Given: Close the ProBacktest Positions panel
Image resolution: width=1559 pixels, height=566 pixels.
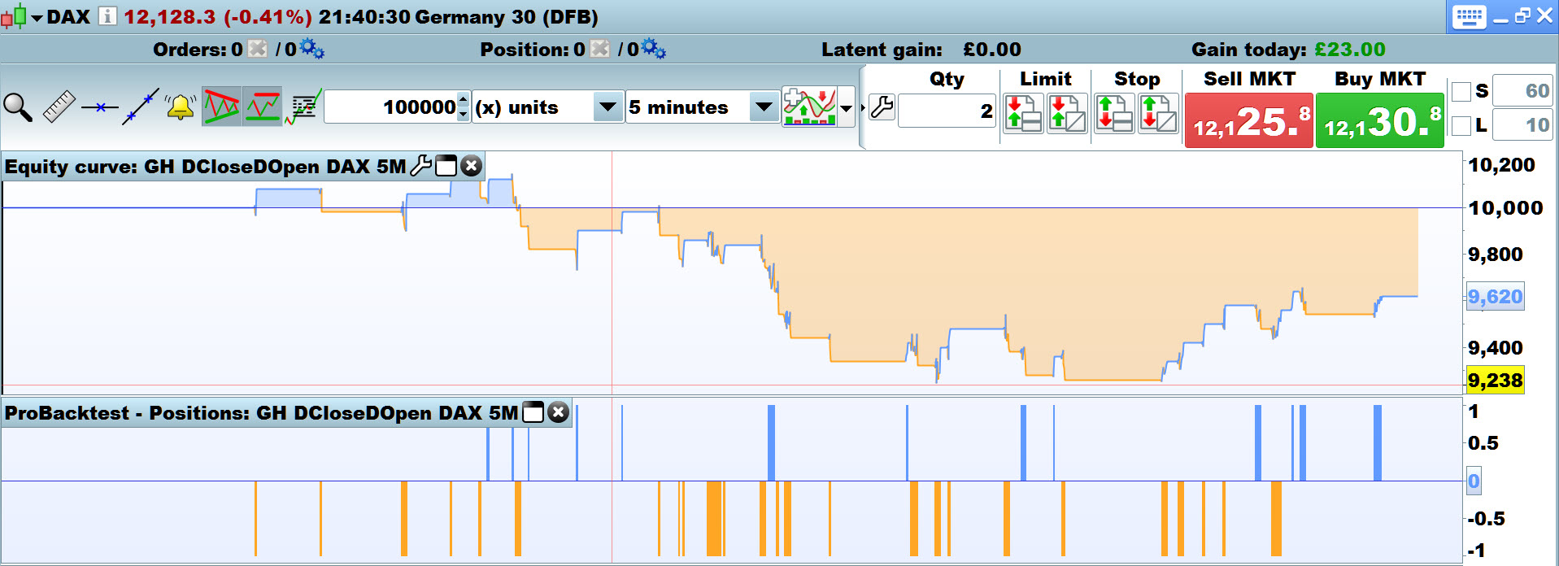Looking at the screenshot, I should point(558,412).
